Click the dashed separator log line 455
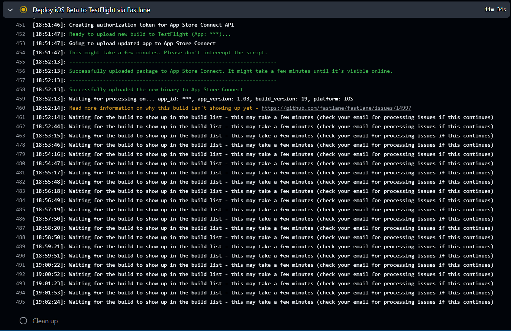The width and height of the screenshot is (511, 331). point(173,62)
